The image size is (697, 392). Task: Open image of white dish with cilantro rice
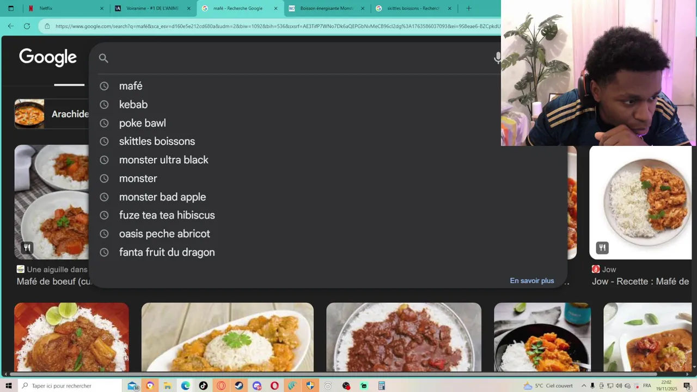227,337
